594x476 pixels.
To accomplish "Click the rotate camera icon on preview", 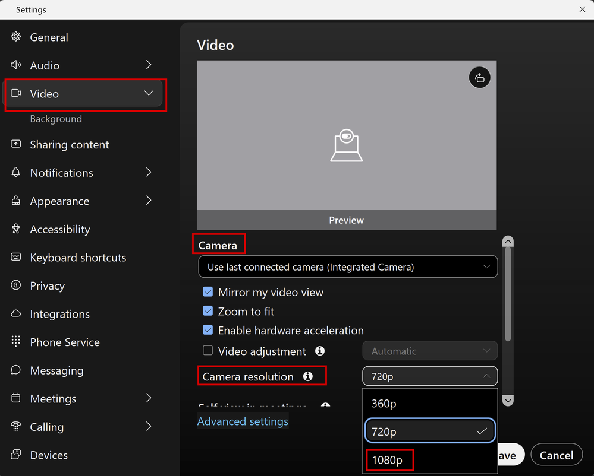I will tap(480, 78).
